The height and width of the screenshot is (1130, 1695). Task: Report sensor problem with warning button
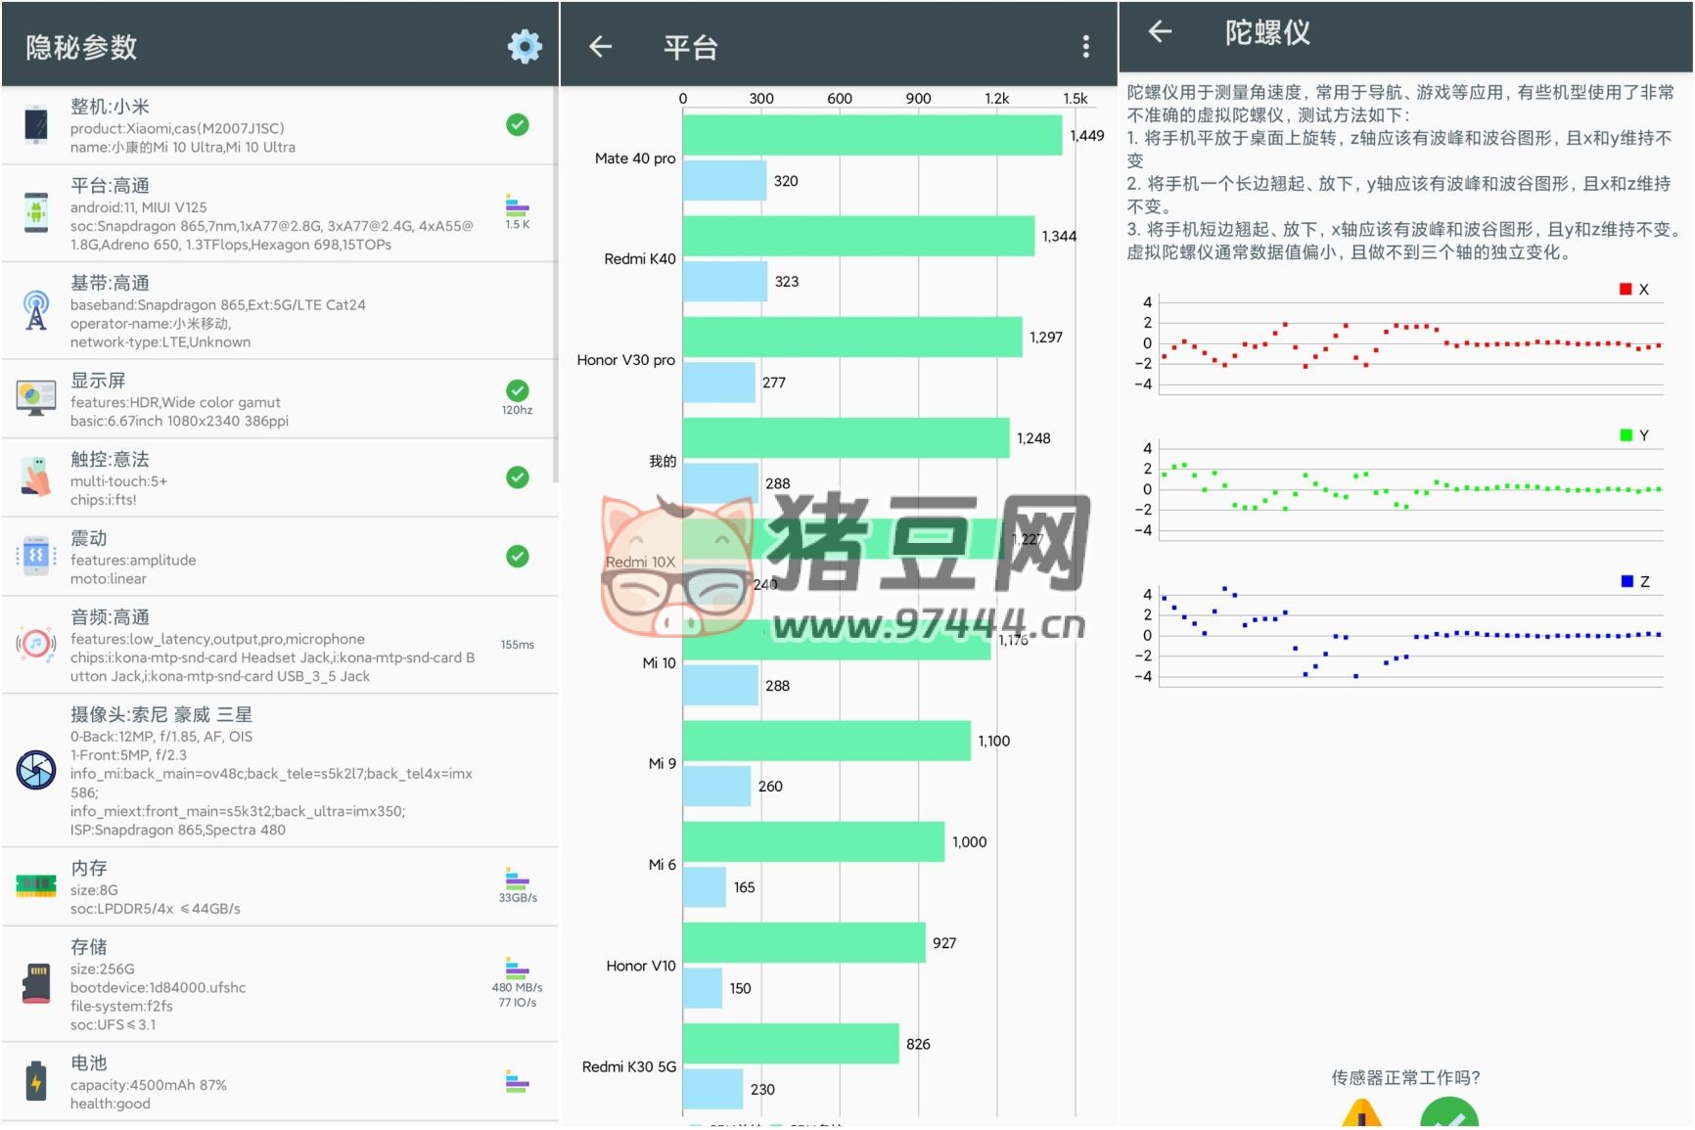1361,1115
